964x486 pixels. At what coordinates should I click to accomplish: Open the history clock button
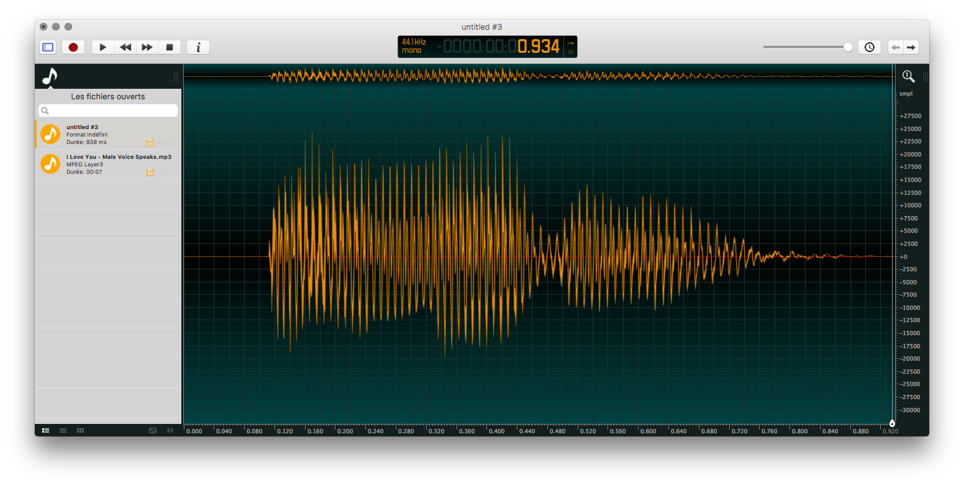point(870,47)
